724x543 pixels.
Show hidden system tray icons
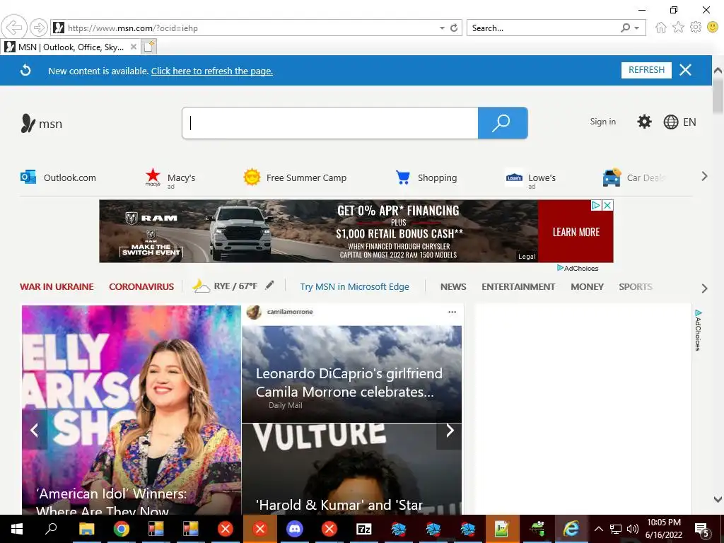(598, 529)
